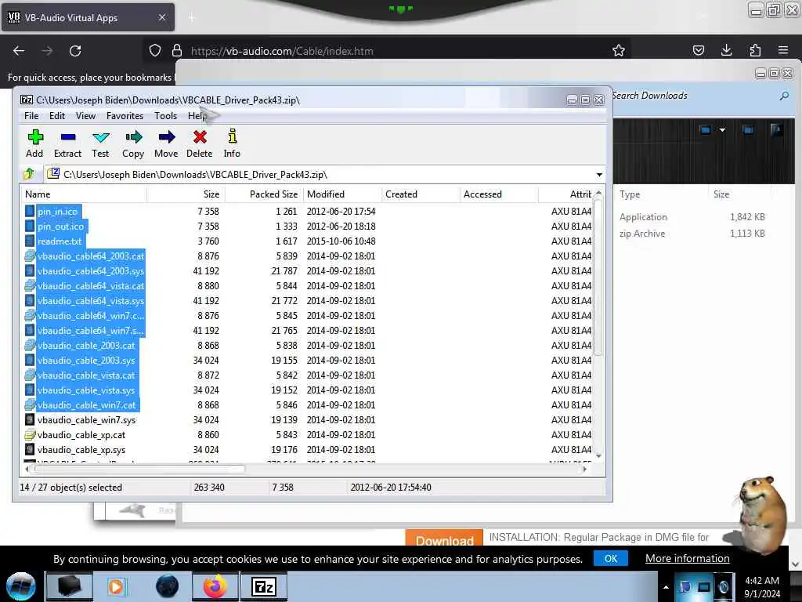
Task: Open Firefox downloads panel
Action: point(726,50)
